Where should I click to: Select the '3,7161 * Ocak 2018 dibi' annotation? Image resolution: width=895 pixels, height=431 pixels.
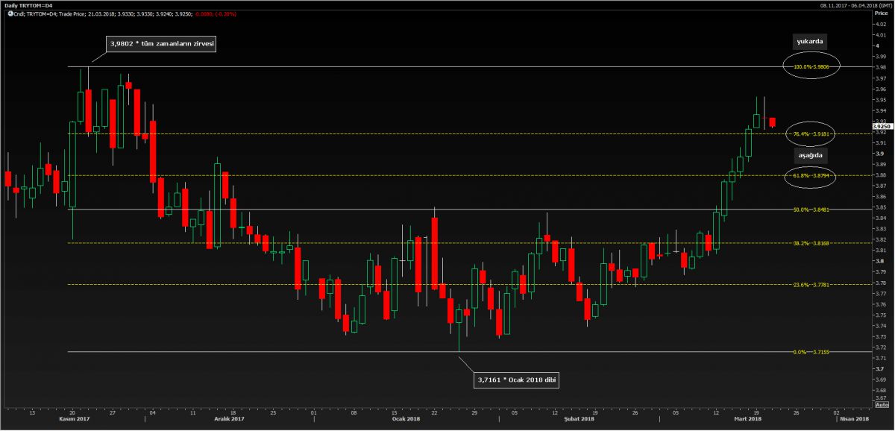pos(517,380)
